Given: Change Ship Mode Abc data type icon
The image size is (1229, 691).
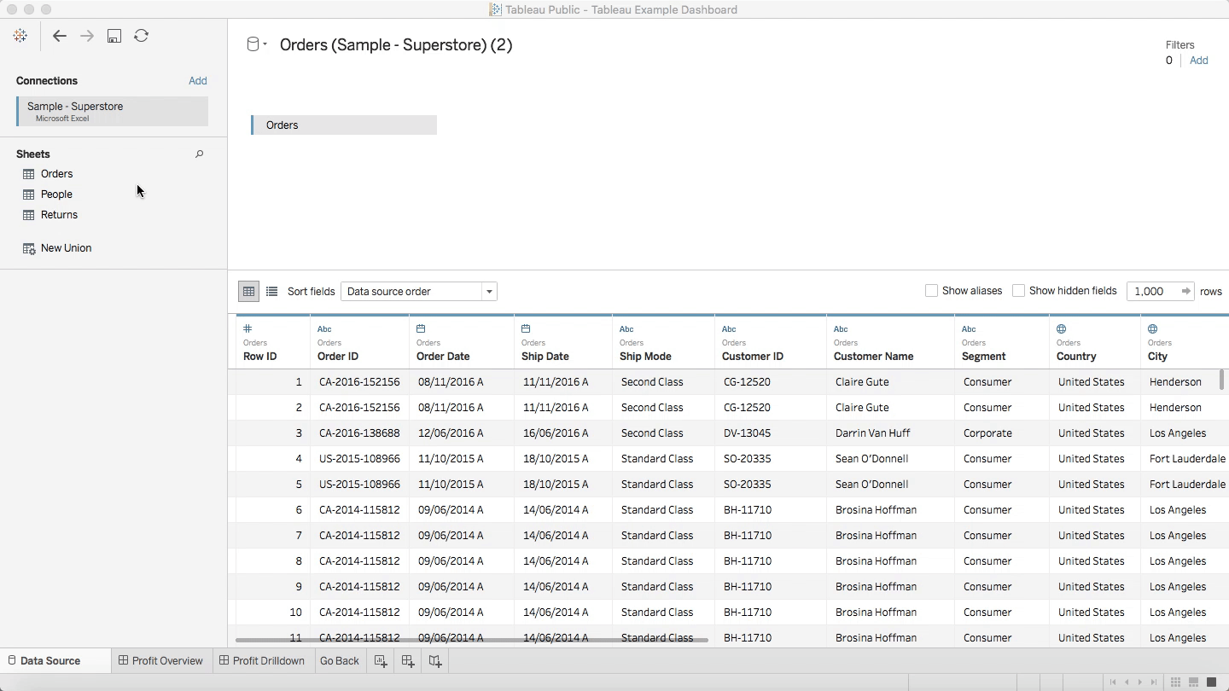Looking at the screenshot, I should click(x=626, y=328).
